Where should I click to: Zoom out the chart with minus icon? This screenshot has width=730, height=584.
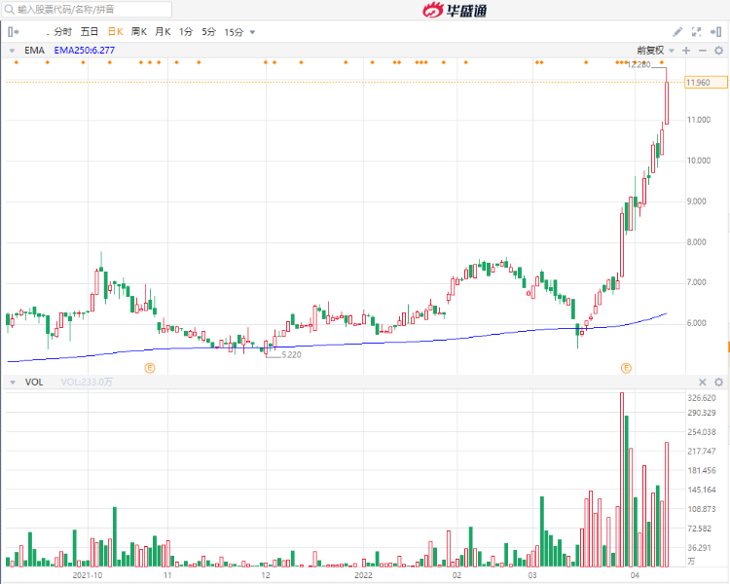(x=703, y=51)
